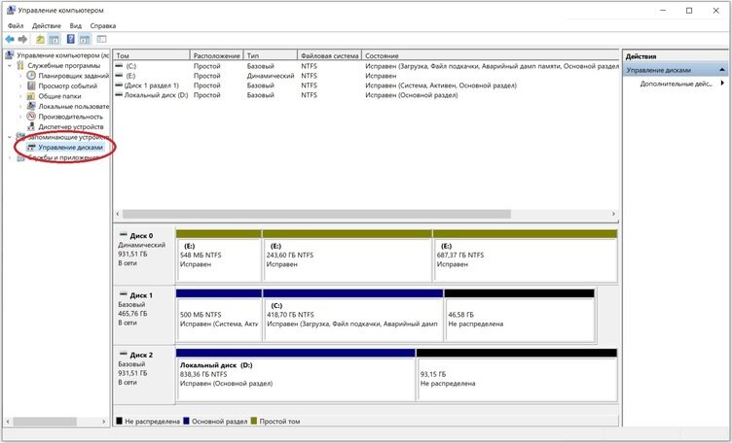732x443 pixels.
Task: Click the Производительность icon in the tree
Action: tap(31, 117)
